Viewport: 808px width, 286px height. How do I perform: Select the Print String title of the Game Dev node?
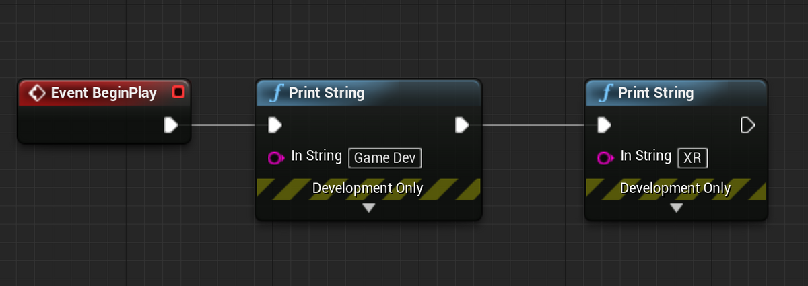[x=327, y=93]
